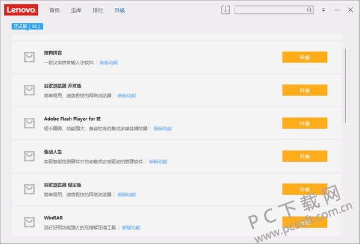
Task: Click the 谷歌浏览器 稳定版 app icon
Action: (29, 189)
